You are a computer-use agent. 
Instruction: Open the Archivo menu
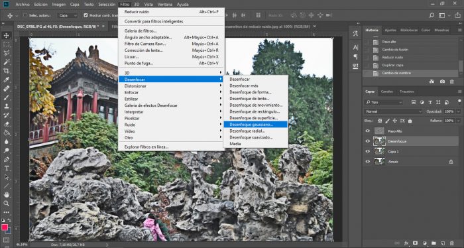[23, 5]
